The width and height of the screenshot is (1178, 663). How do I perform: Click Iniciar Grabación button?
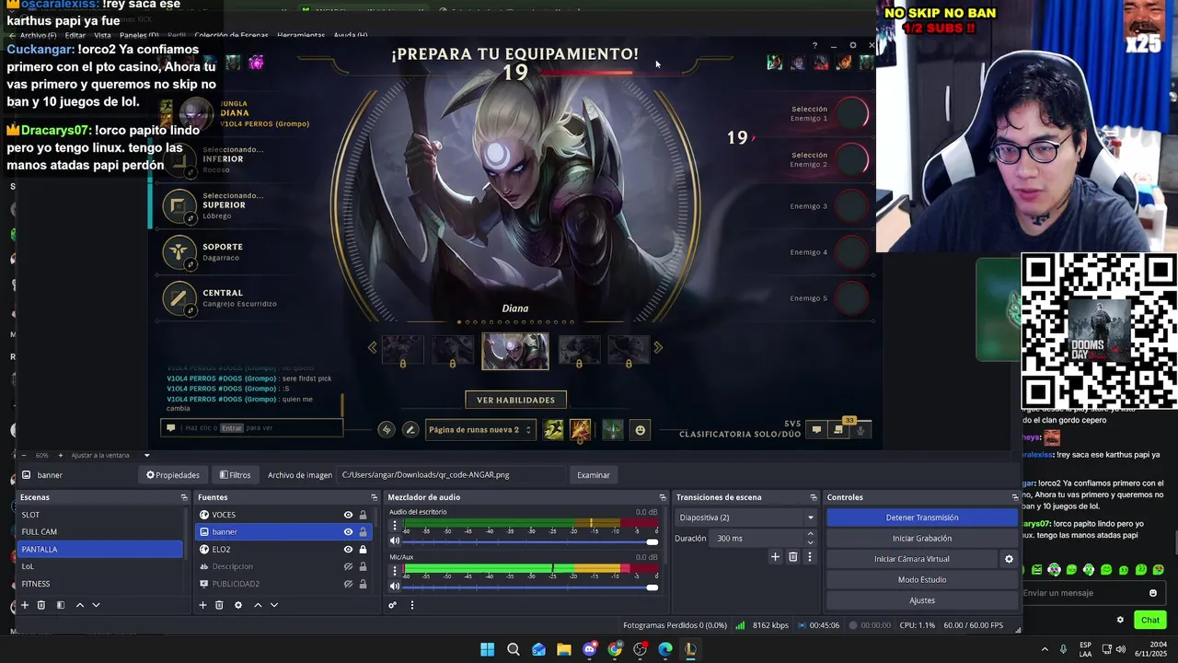[922, 539]
